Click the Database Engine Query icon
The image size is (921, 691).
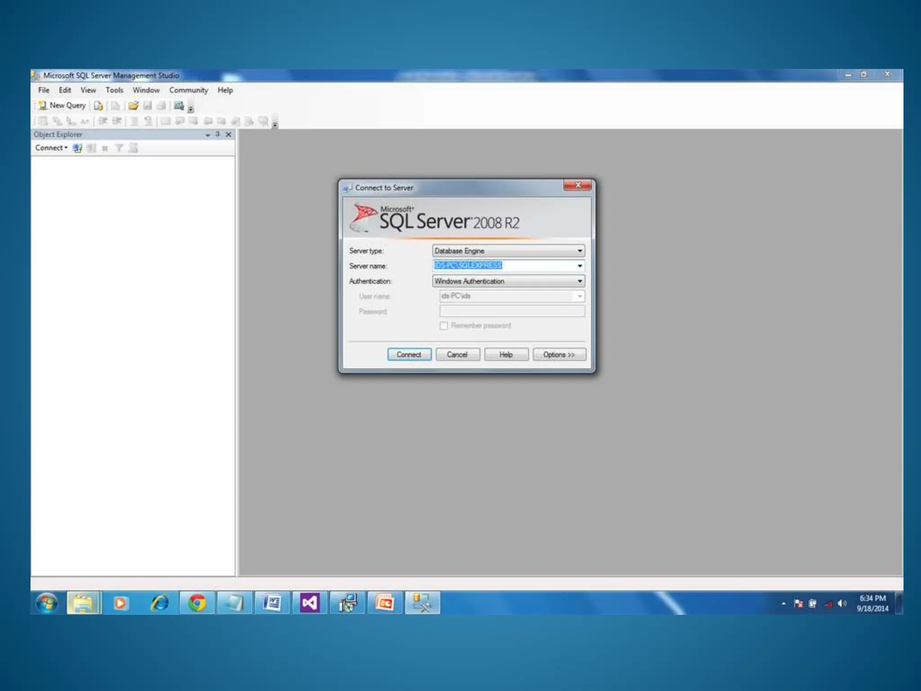point(98,106)
